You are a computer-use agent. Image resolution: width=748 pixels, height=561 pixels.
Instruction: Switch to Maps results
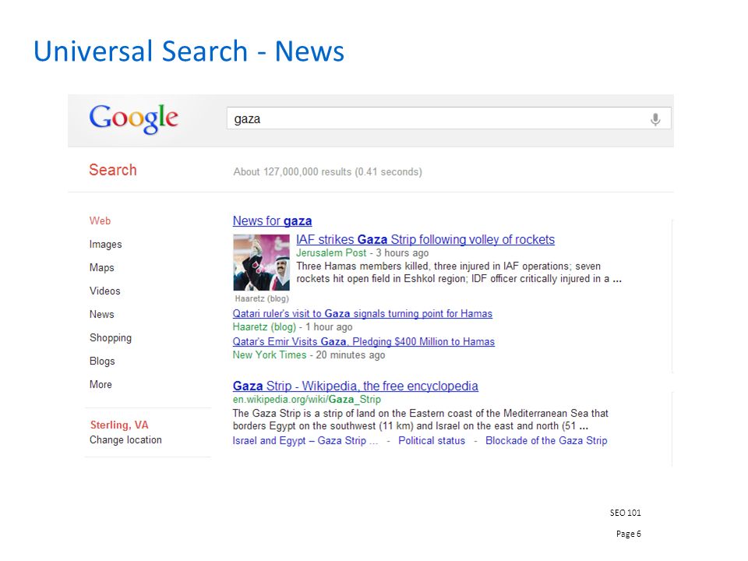[101, 267]
